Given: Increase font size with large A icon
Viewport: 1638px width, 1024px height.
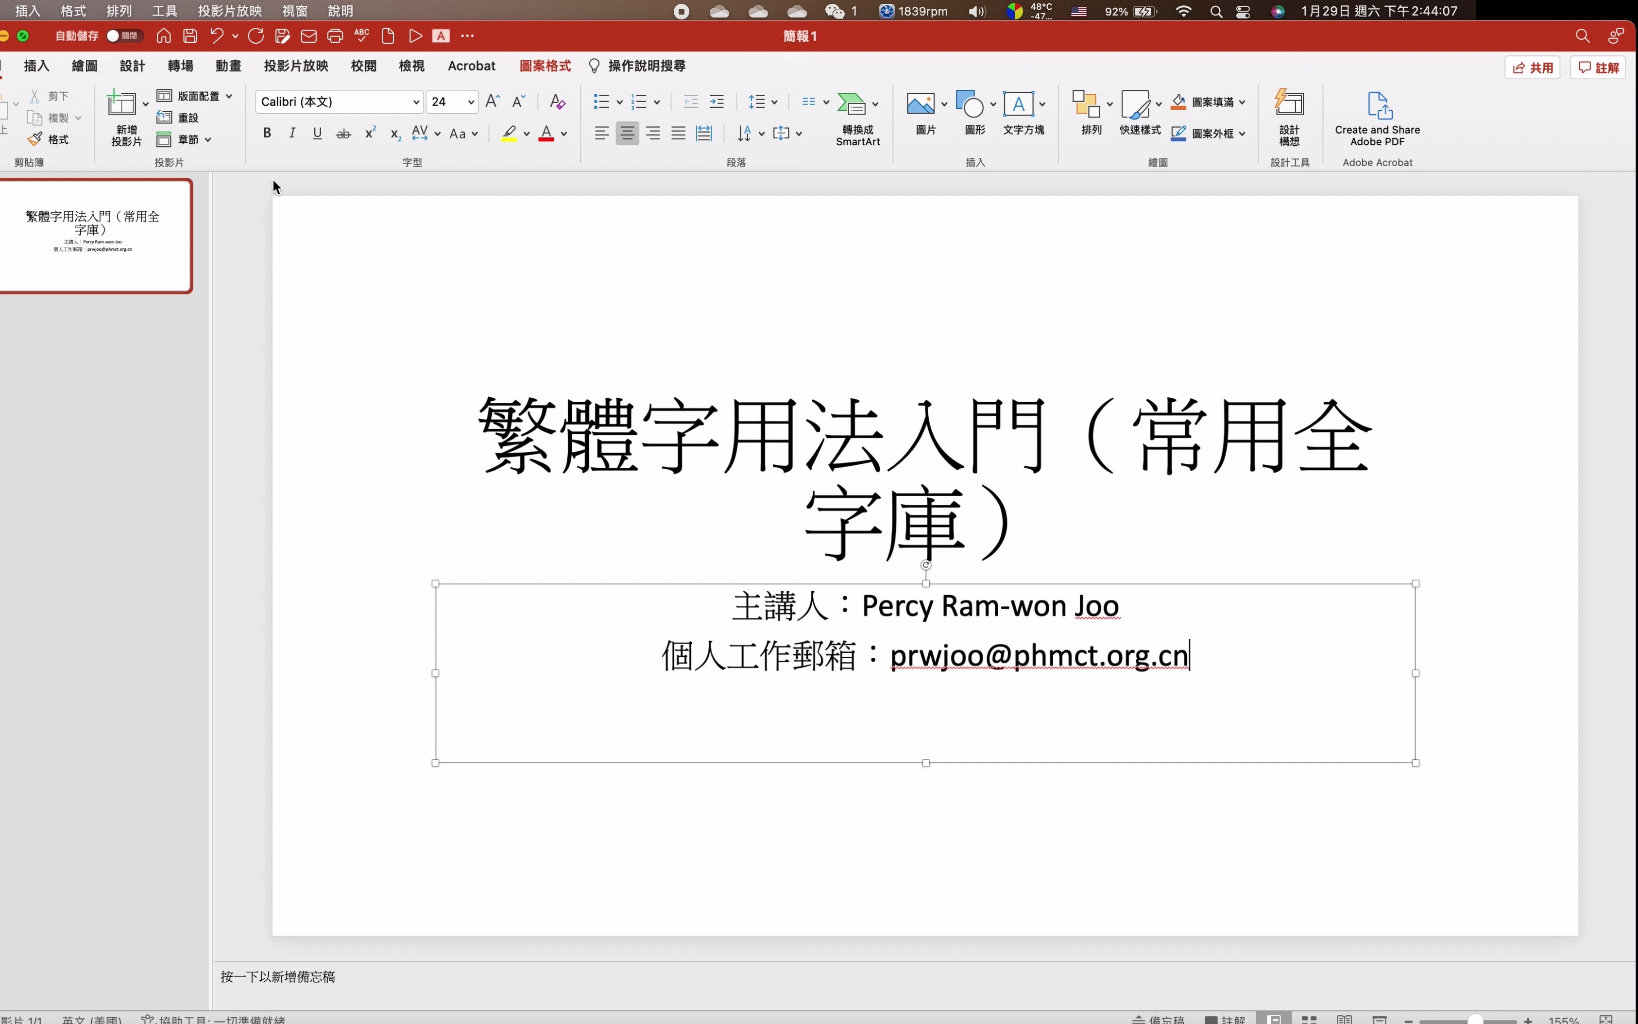Looking at the screenshot, I should click(x=493, y=102).
